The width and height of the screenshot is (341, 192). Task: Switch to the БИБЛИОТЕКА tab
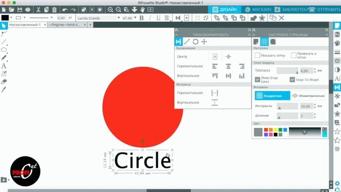(291, 10)
